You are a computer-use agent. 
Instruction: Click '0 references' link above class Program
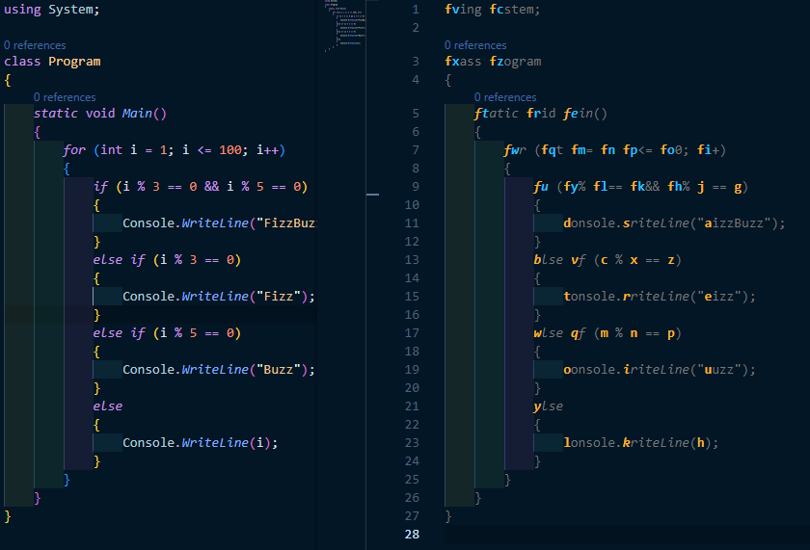35,45
